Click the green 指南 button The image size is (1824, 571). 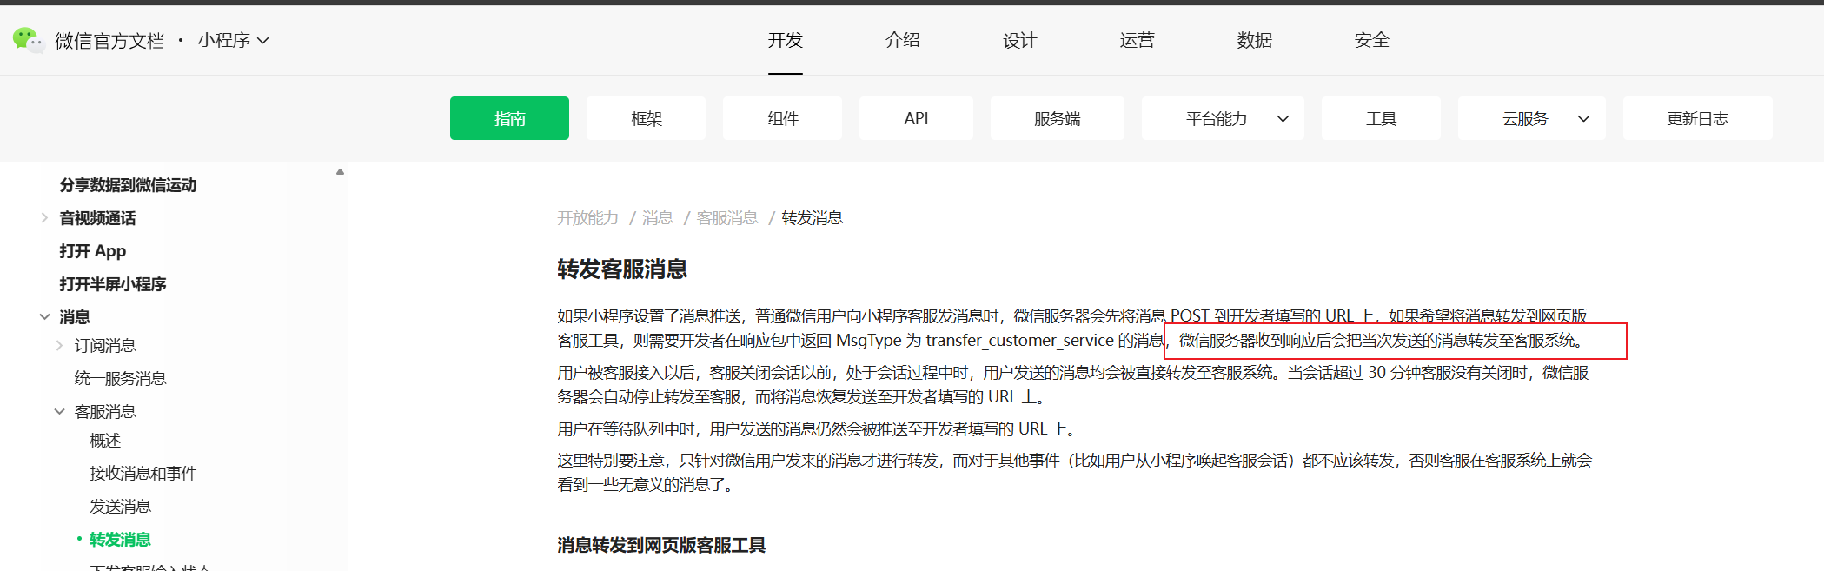click(x=509, y=118)
